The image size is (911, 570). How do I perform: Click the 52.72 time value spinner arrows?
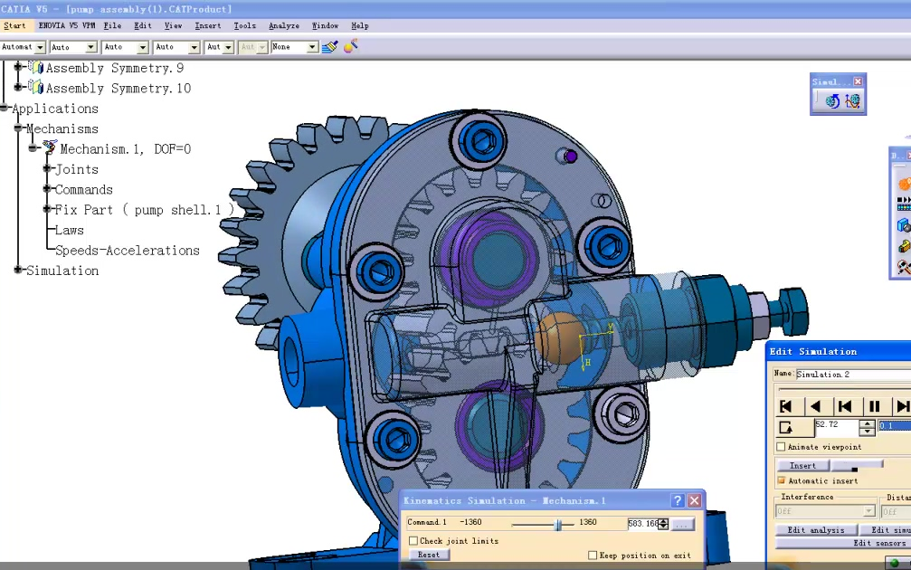click(x=867, y=428)
